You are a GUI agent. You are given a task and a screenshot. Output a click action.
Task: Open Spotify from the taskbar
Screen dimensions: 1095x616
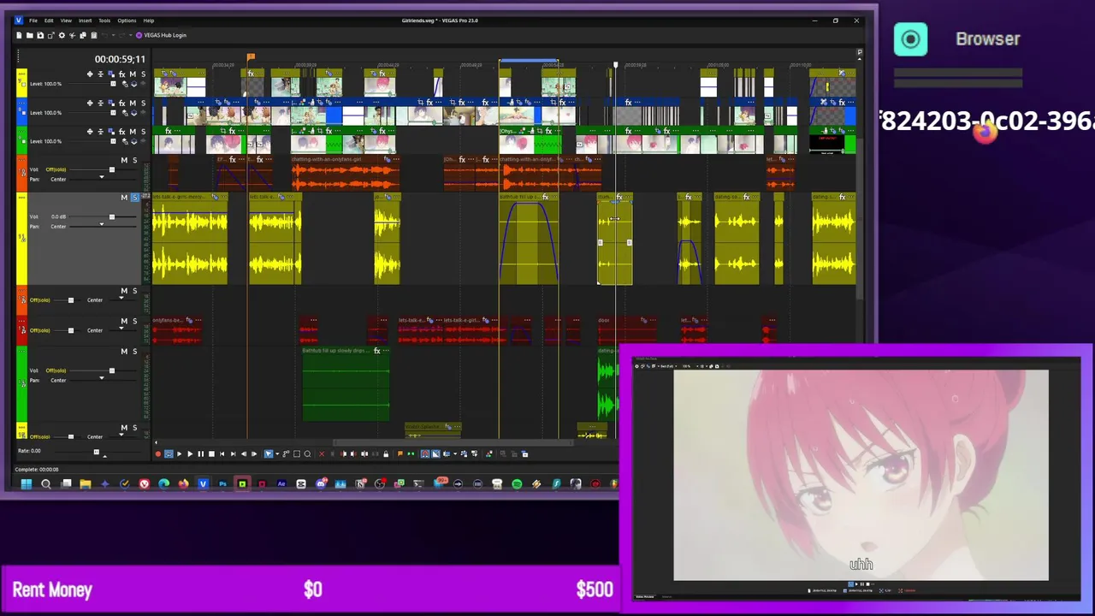[x=517, y=484]
